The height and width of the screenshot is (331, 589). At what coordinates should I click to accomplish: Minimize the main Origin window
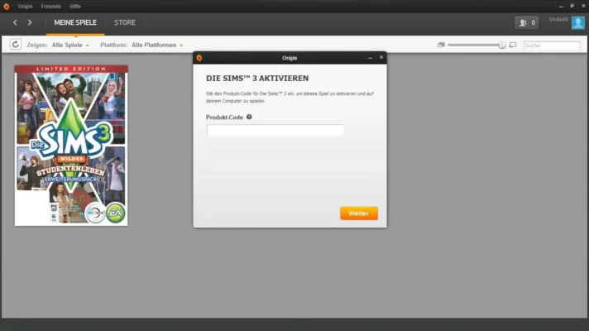(x=561, y=7)
